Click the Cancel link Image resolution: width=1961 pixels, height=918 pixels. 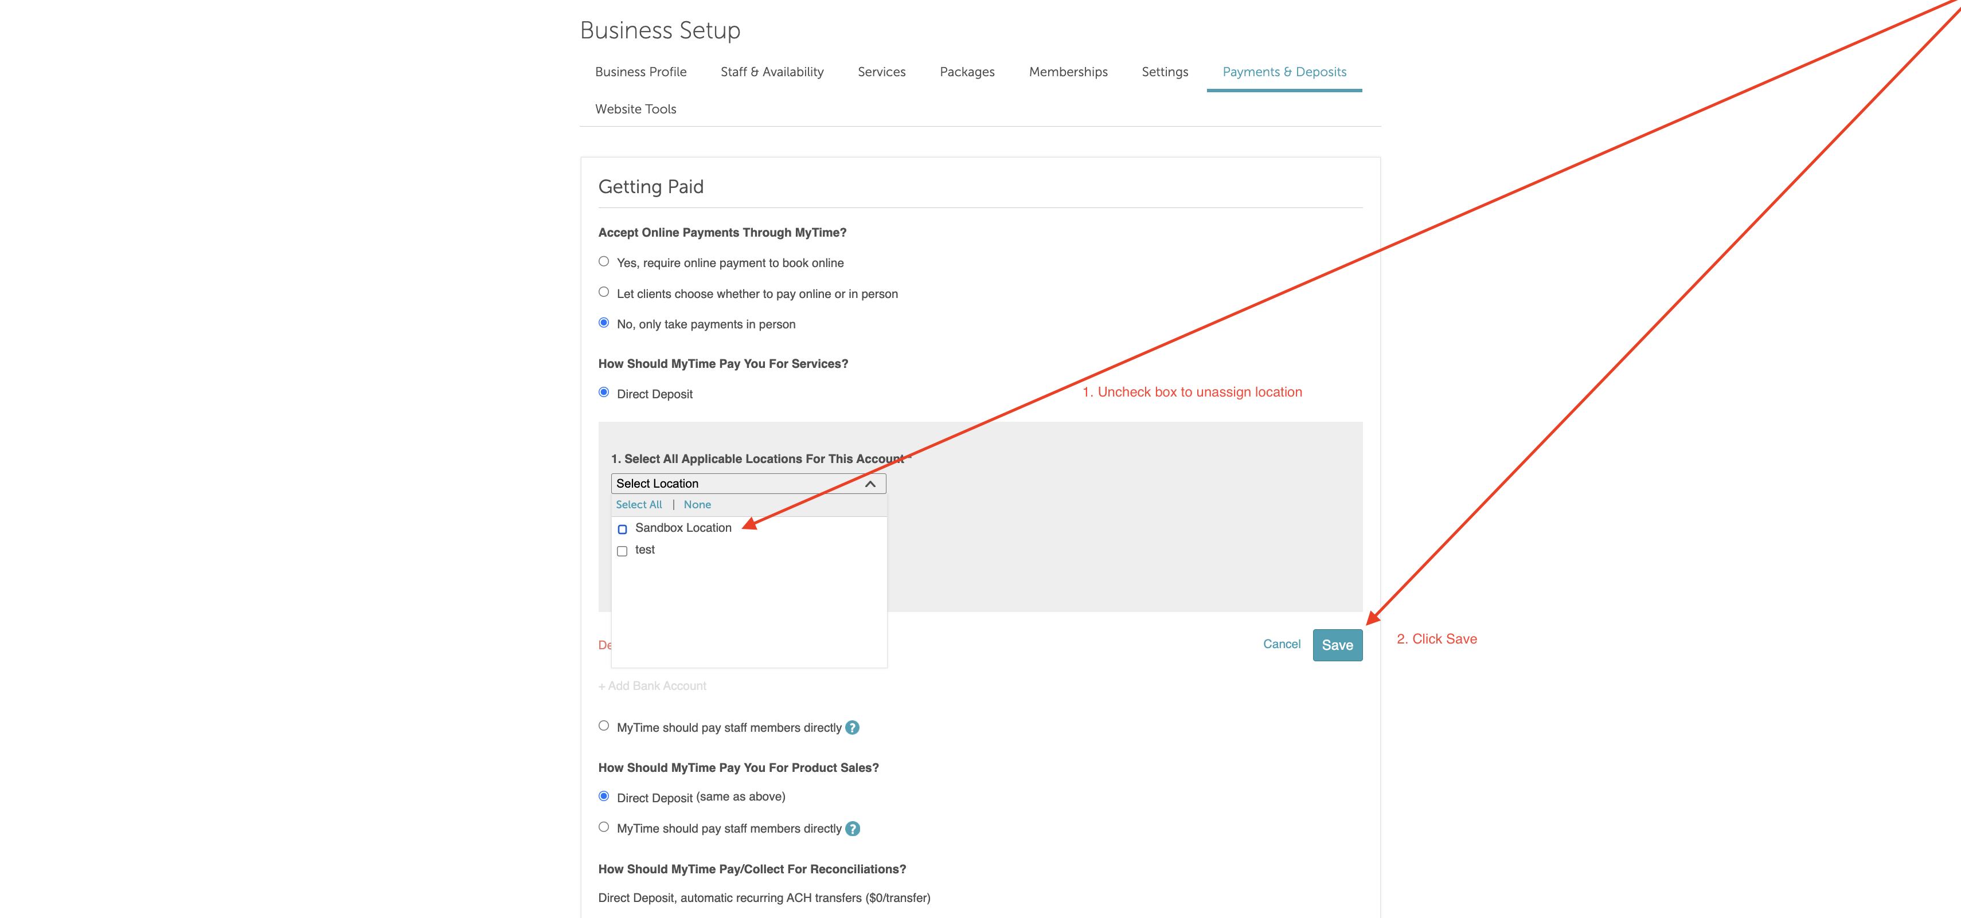pos(1281,644)
